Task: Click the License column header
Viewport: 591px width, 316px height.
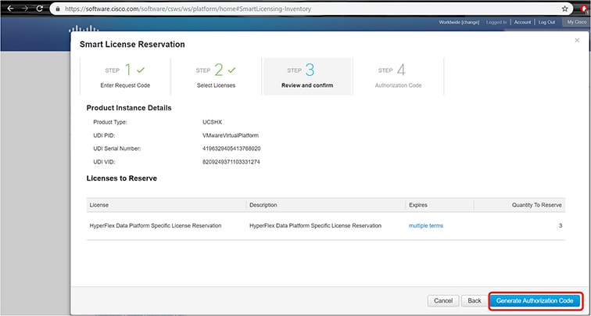Action: pos(99,205)
